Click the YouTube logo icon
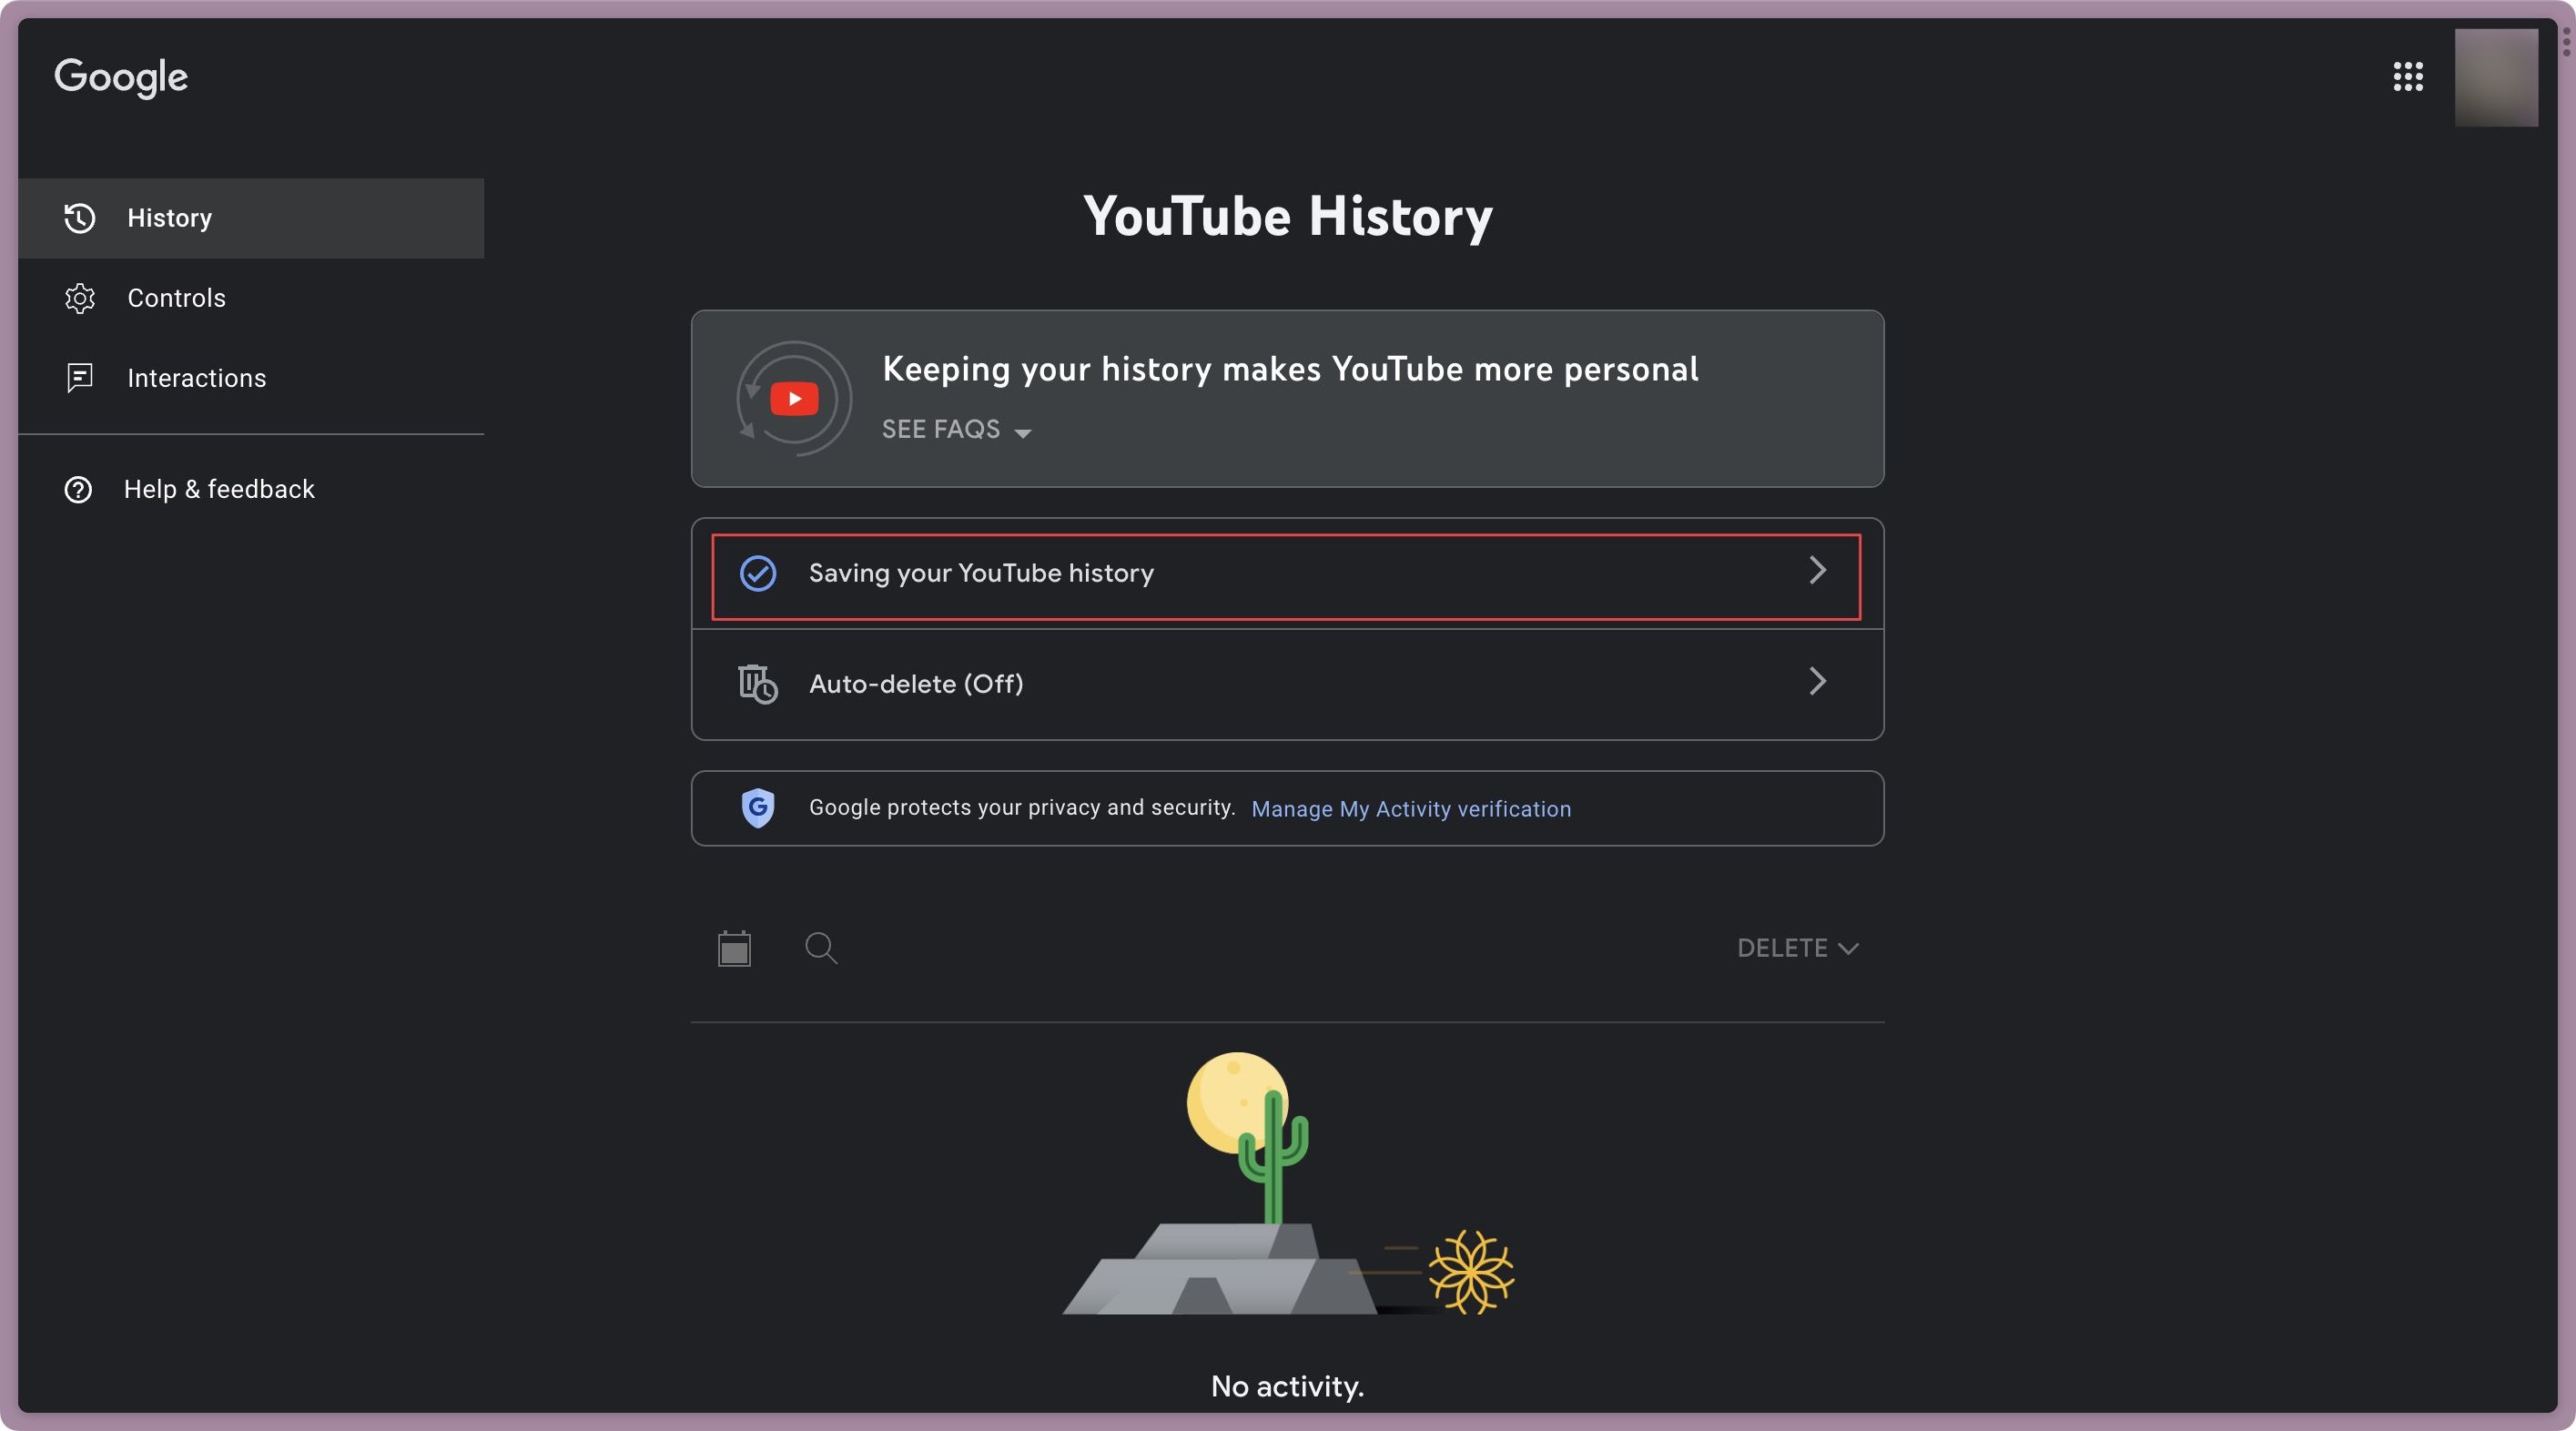2576x1431 pixels. 793,397
